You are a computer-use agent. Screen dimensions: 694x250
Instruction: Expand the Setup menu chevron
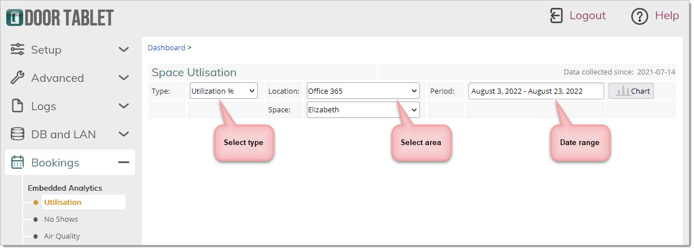pyautogui.click(x=124, y=50)
